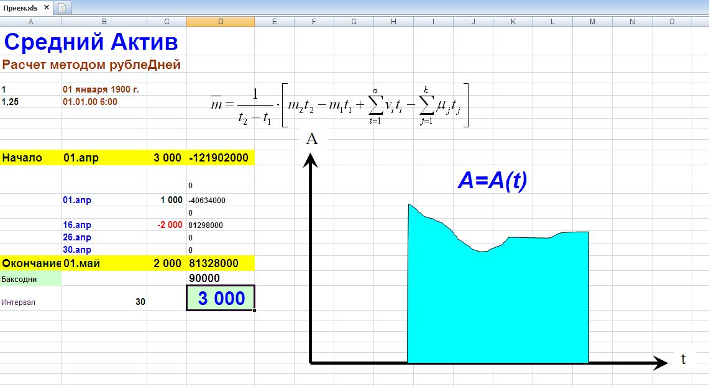Click the averaging formula image
This screenshot has height=387, width=709.
tap(340, 104)
